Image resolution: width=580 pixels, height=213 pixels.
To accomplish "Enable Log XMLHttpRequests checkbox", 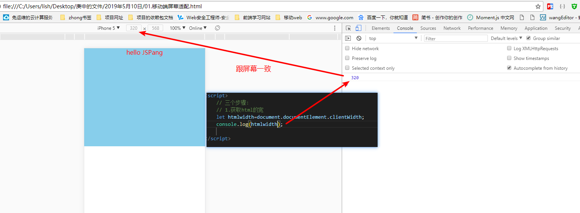I will [x=509, y=48].
